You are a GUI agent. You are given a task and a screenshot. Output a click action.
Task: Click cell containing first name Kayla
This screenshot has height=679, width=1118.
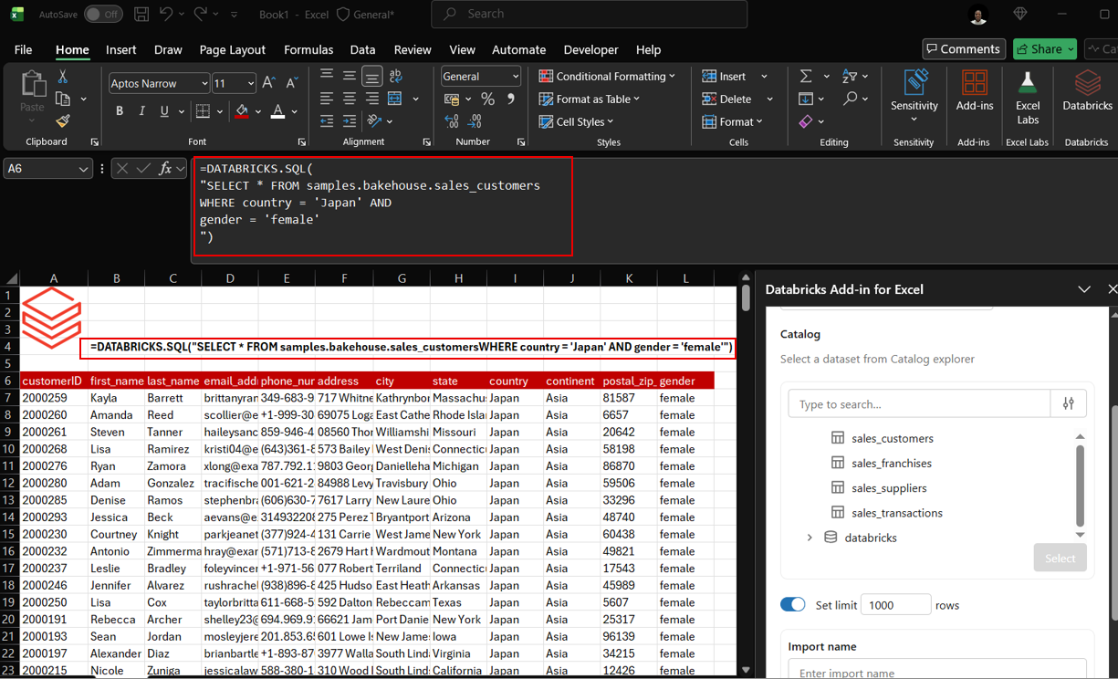116,398
